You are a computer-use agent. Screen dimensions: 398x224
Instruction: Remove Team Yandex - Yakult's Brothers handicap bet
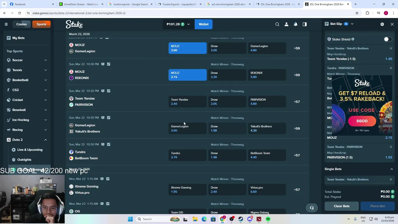(391, 48)
